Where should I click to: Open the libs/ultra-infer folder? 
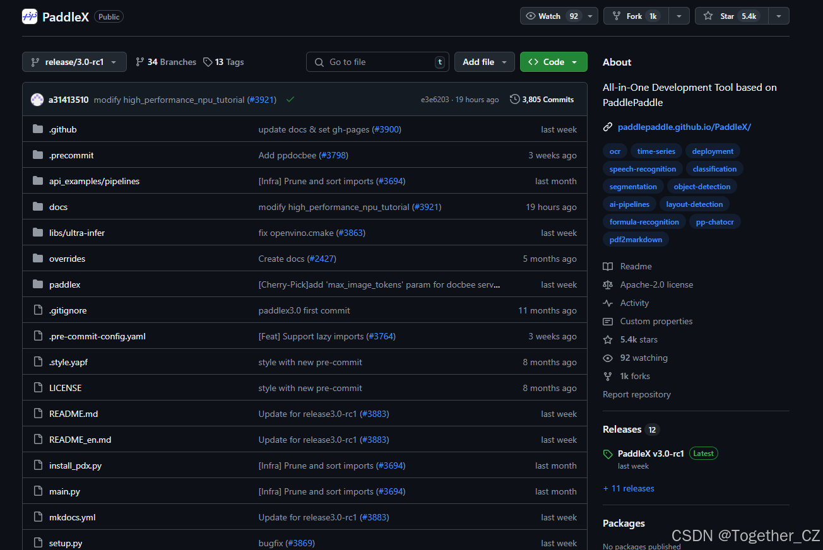[77, 233]
